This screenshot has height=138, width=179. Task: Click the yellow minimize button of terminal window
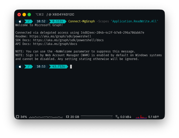pyautogui.click(x=24, y=15)
